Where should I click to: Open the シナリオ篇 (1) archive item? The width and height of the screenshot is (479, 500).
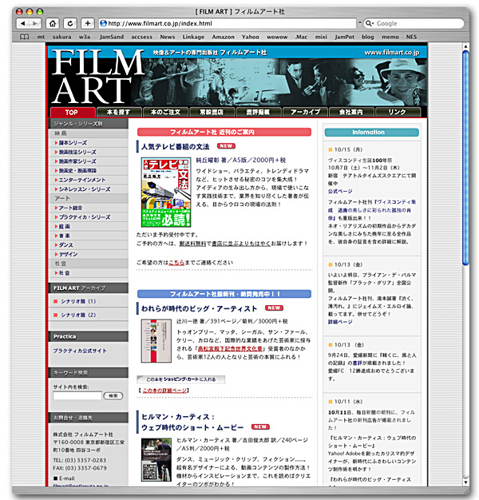77,301
